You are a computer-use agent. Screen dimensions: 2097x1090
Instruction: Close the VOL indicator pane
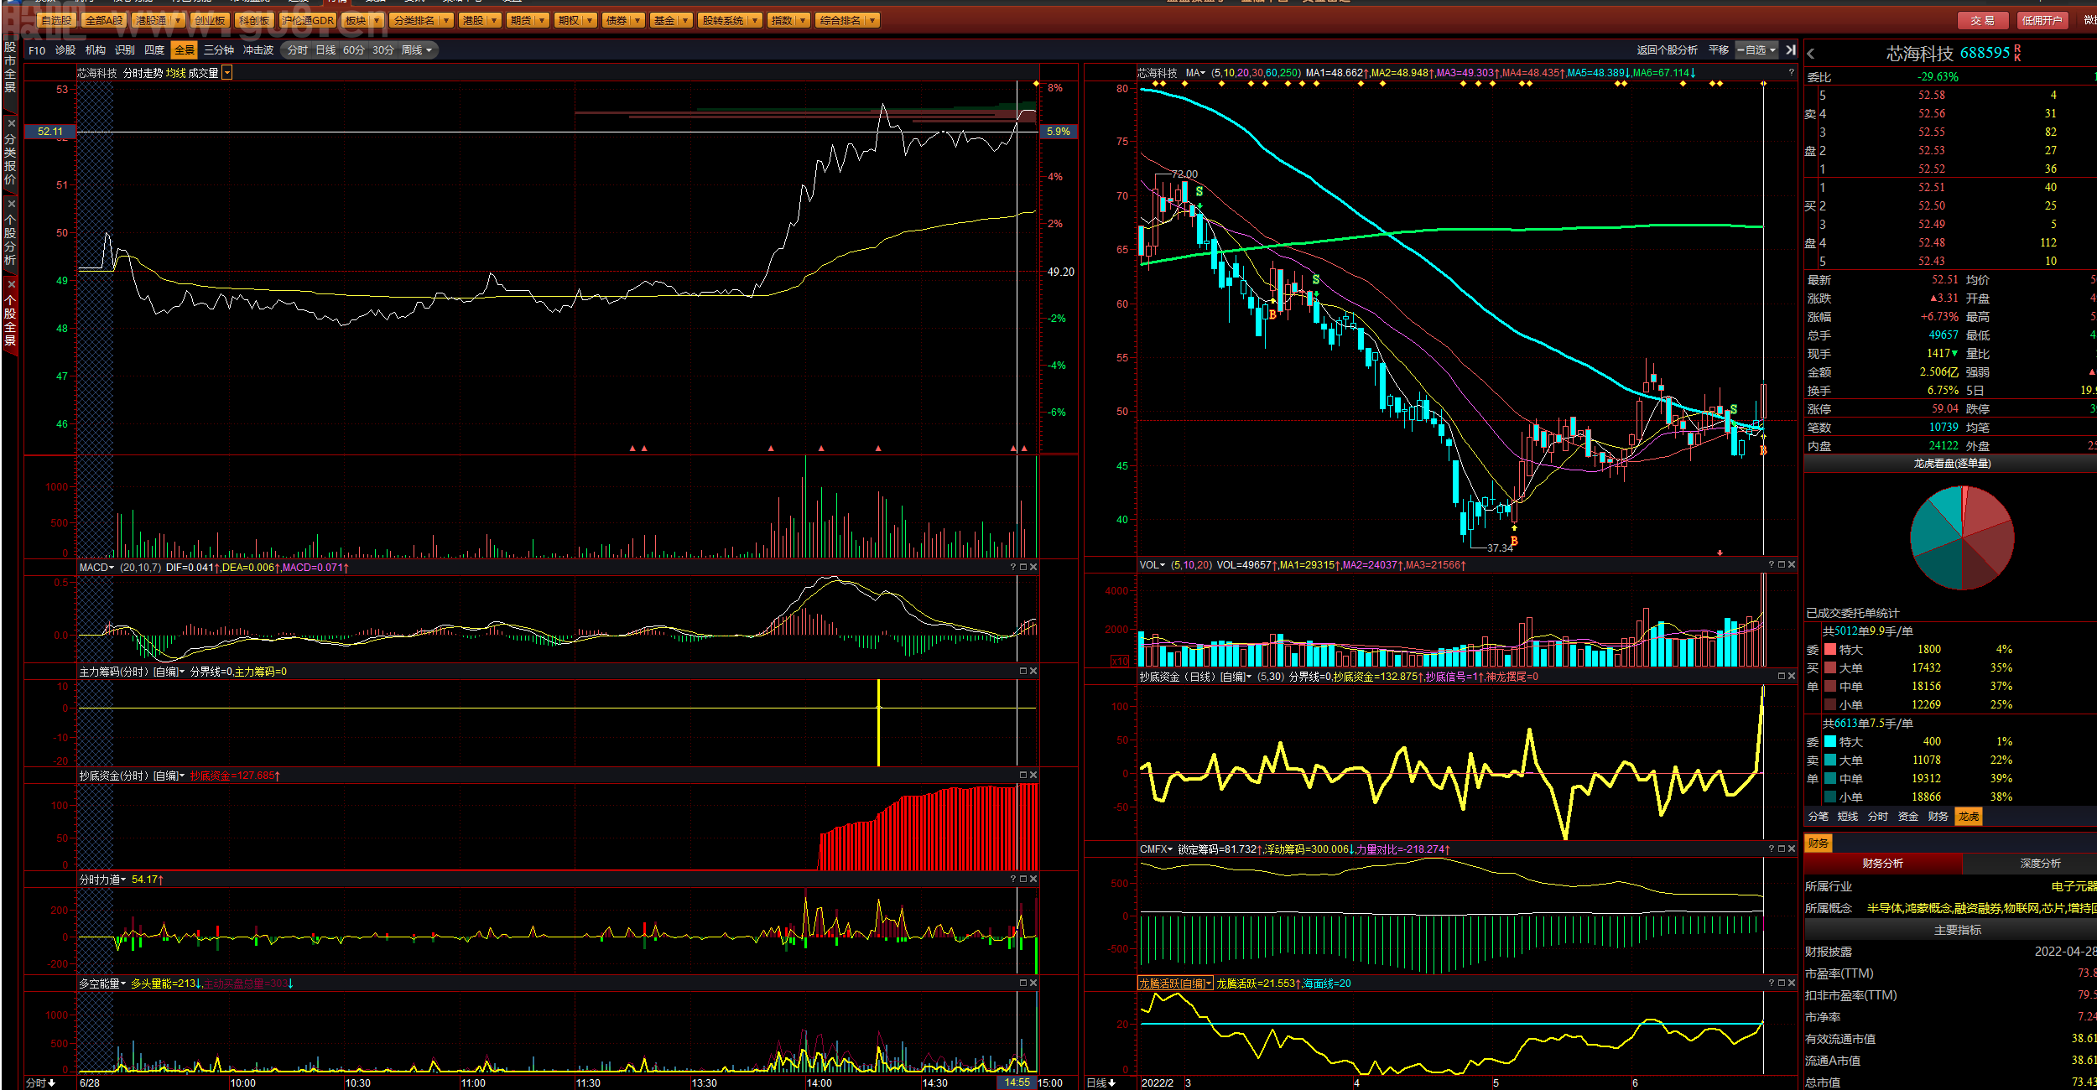[x=1792, y=565]
